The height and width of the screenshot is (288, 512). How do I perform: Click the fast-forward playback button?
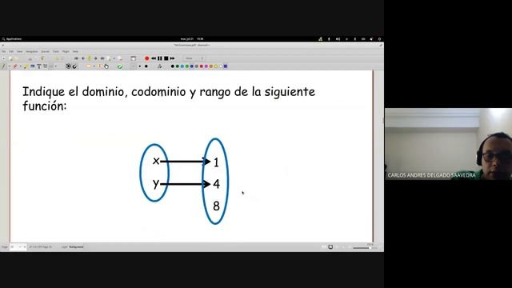[x=172, y=58]
